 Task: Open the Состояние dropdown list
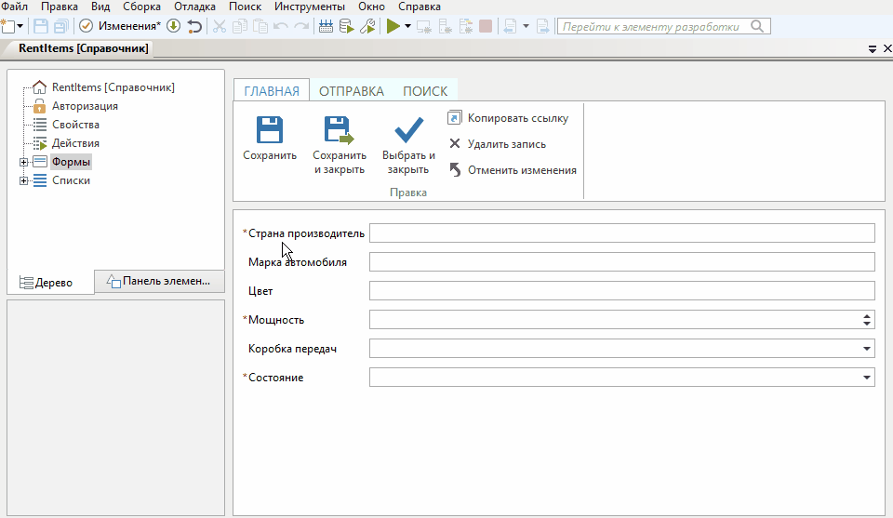pos(867,378)
